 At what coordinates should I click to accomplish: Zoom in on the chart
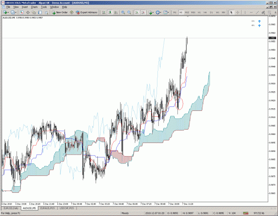(x=123, y=12)
